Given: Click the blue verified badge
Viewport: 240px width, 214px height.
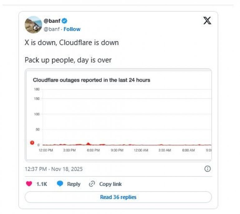Looking at the screenshot, I should click(65, 21).
